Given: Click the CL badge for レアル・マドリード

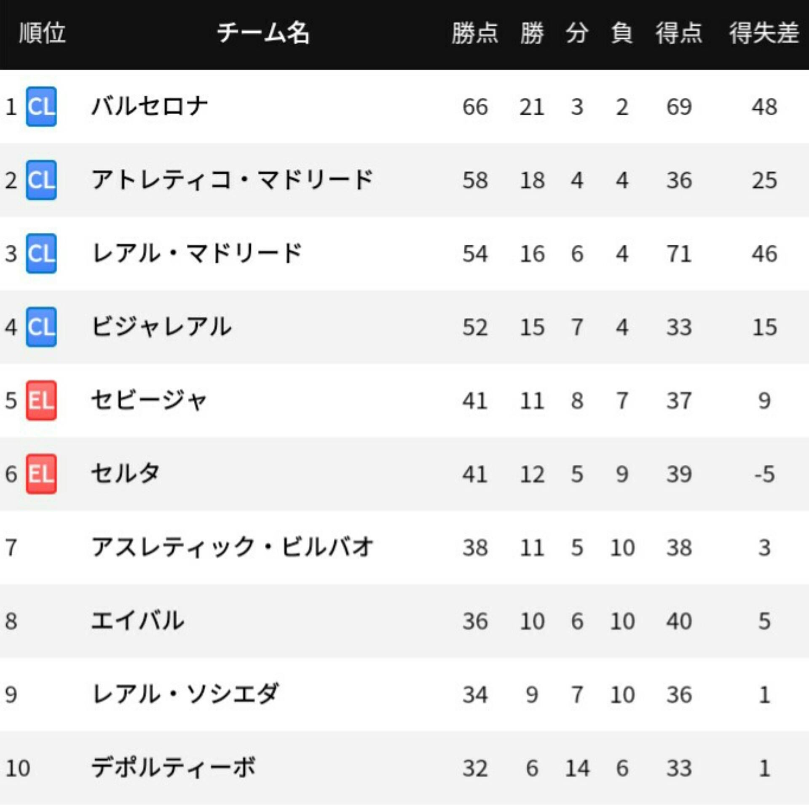Looking at the screenshot, I should point(41,254).
